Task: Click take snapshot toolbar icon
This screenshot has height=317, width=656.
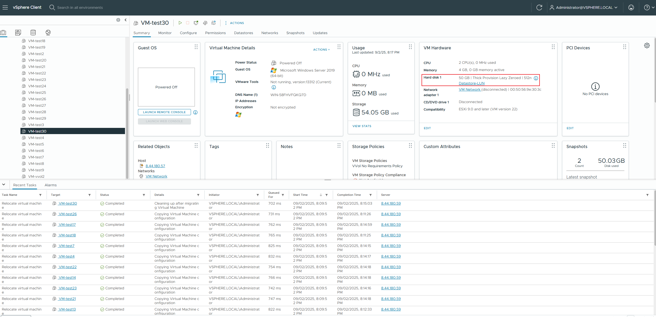Action: pos(214,23)
